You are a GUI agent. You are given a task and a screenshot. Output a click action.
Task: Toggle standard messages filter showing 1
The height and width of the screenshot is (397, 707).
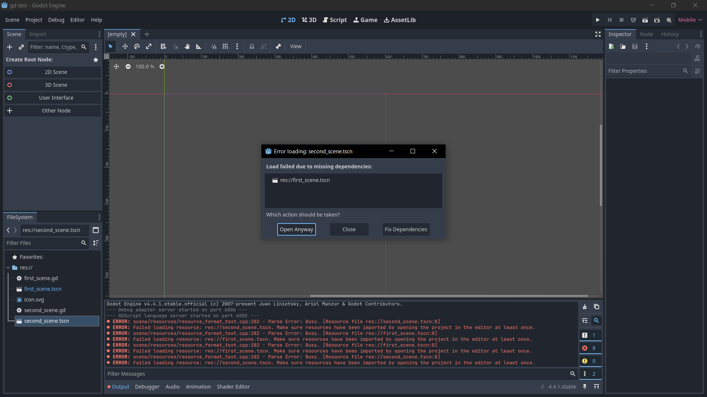click(x=590, y=335)
